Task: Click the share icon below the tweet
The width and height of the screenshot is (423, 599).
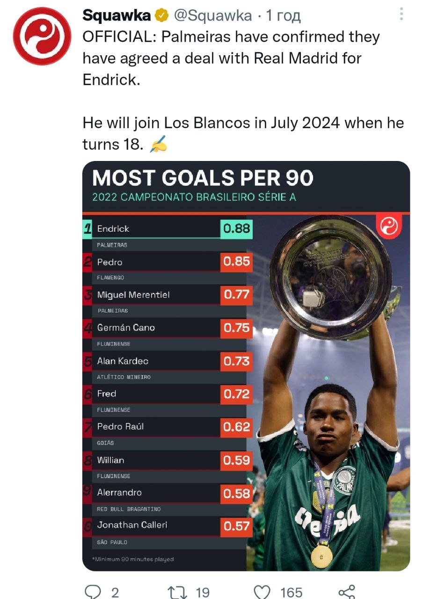Action: tap(347, 592)
